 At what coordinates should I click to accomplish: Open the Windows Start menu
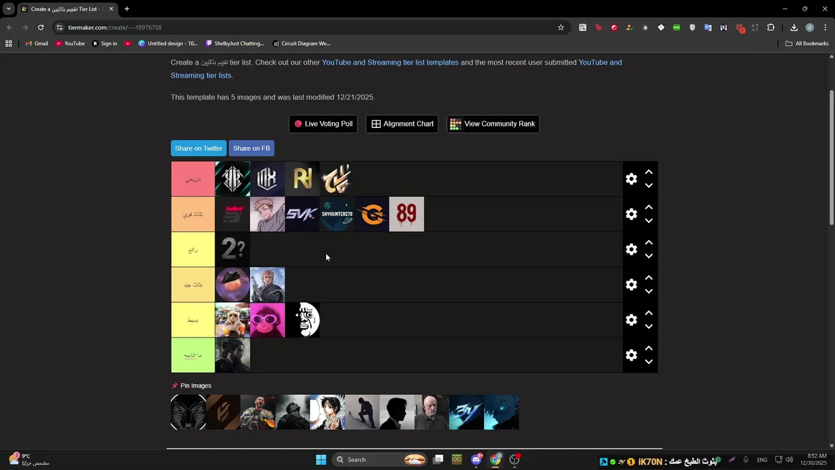click(321, 460)
